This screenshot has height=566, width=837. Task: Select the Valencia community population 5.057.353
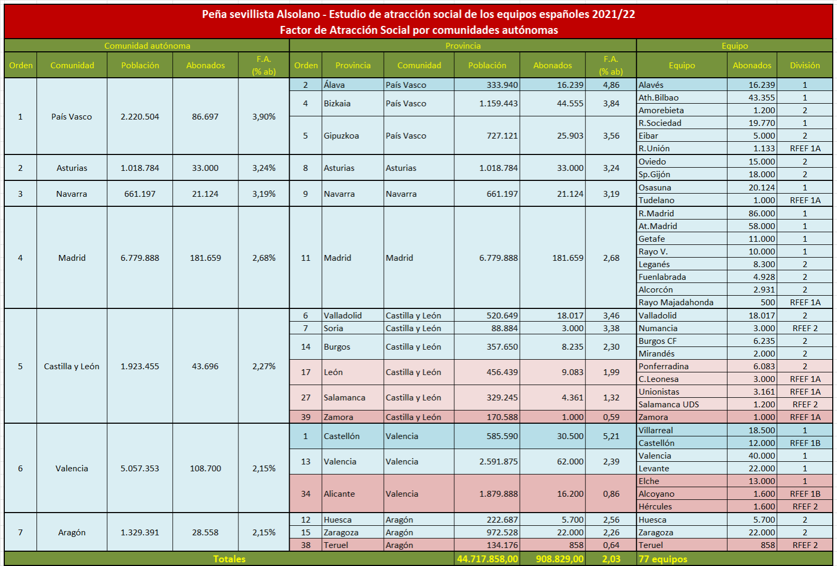coord(140,468)
